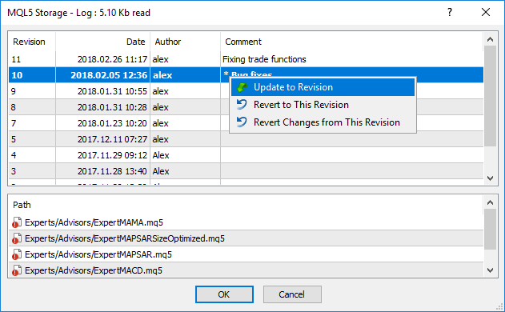Click the ExpertMAMA.mq5 file icon
Viewport: 505px width, 312px height.
click(x=17, y=222)
